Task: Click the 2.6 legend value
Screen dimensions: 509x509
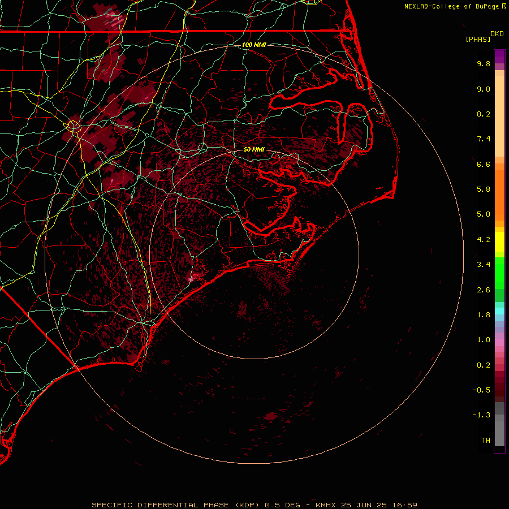Action: (x=484, y=290)
